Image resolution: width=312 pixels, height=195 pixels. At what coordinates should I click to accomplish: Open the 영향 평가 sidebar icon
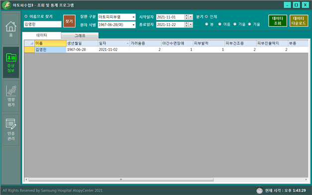point(11,96)
